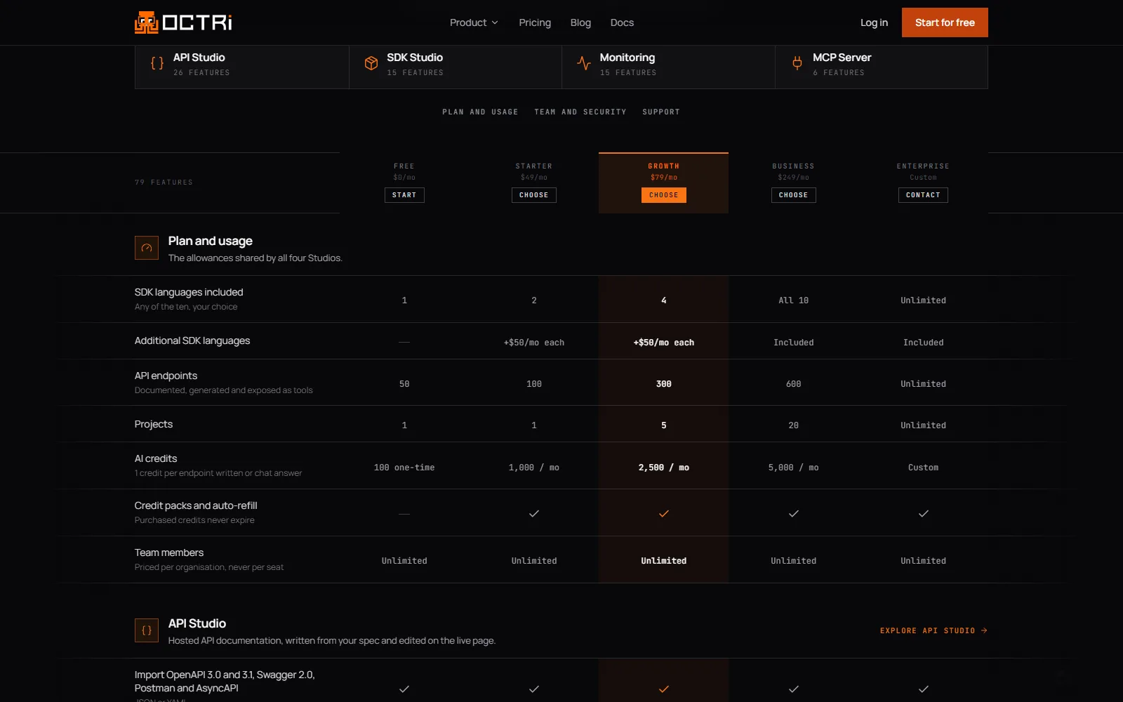Image resolution: width=1123 pixels, height=702 pixels.
Task: Click the Plan and usage gauge icon
Action: tap(147, 248)
